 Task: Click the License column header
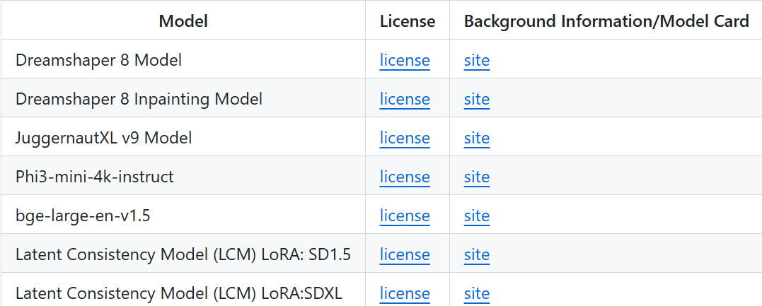point(408,21)
